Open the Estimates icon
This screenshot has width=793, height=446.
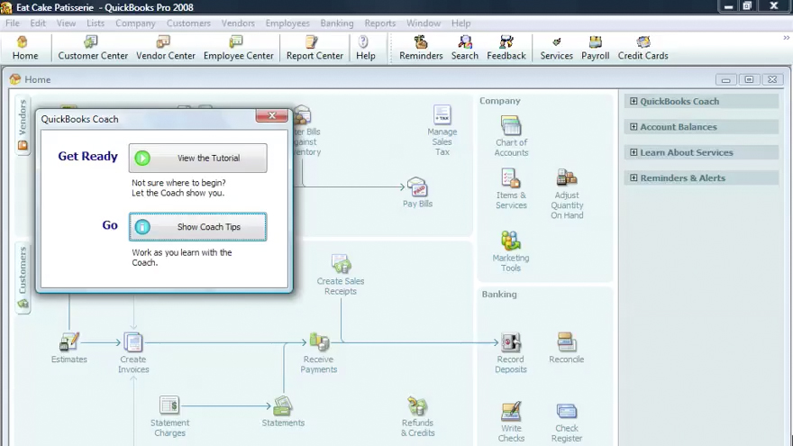coord(69,348)
